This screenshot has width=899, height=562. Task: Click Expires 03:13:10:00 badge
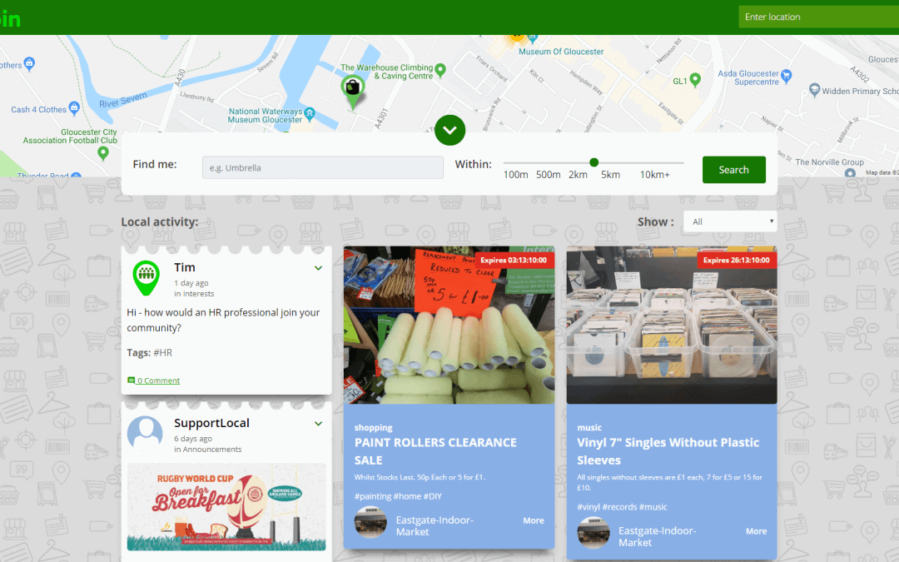(513, 260)
